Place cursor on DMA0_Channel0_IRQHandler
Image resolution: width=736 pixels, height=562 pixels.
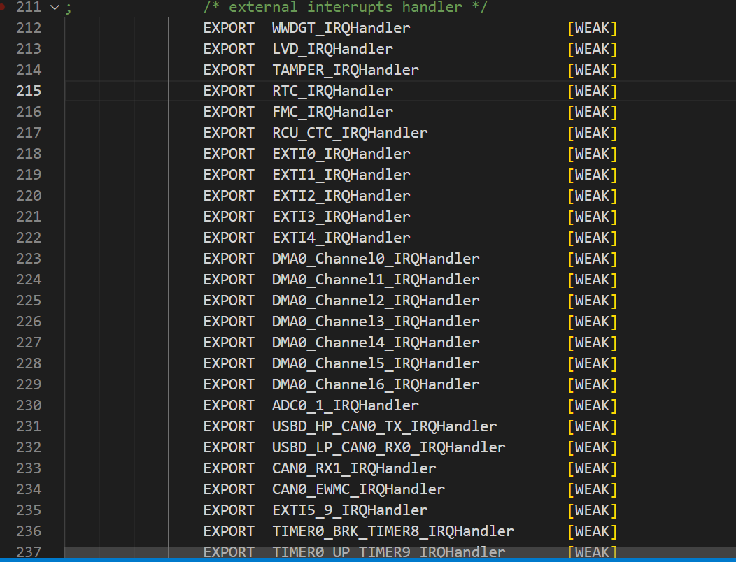tap(376, 259)
